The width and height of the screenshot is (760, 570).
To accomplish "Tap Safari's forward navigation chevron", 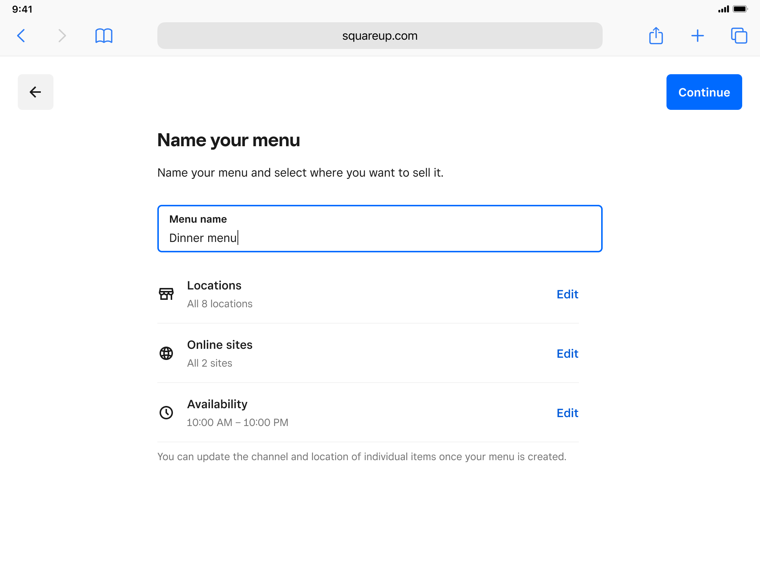I will click(62, 36).
